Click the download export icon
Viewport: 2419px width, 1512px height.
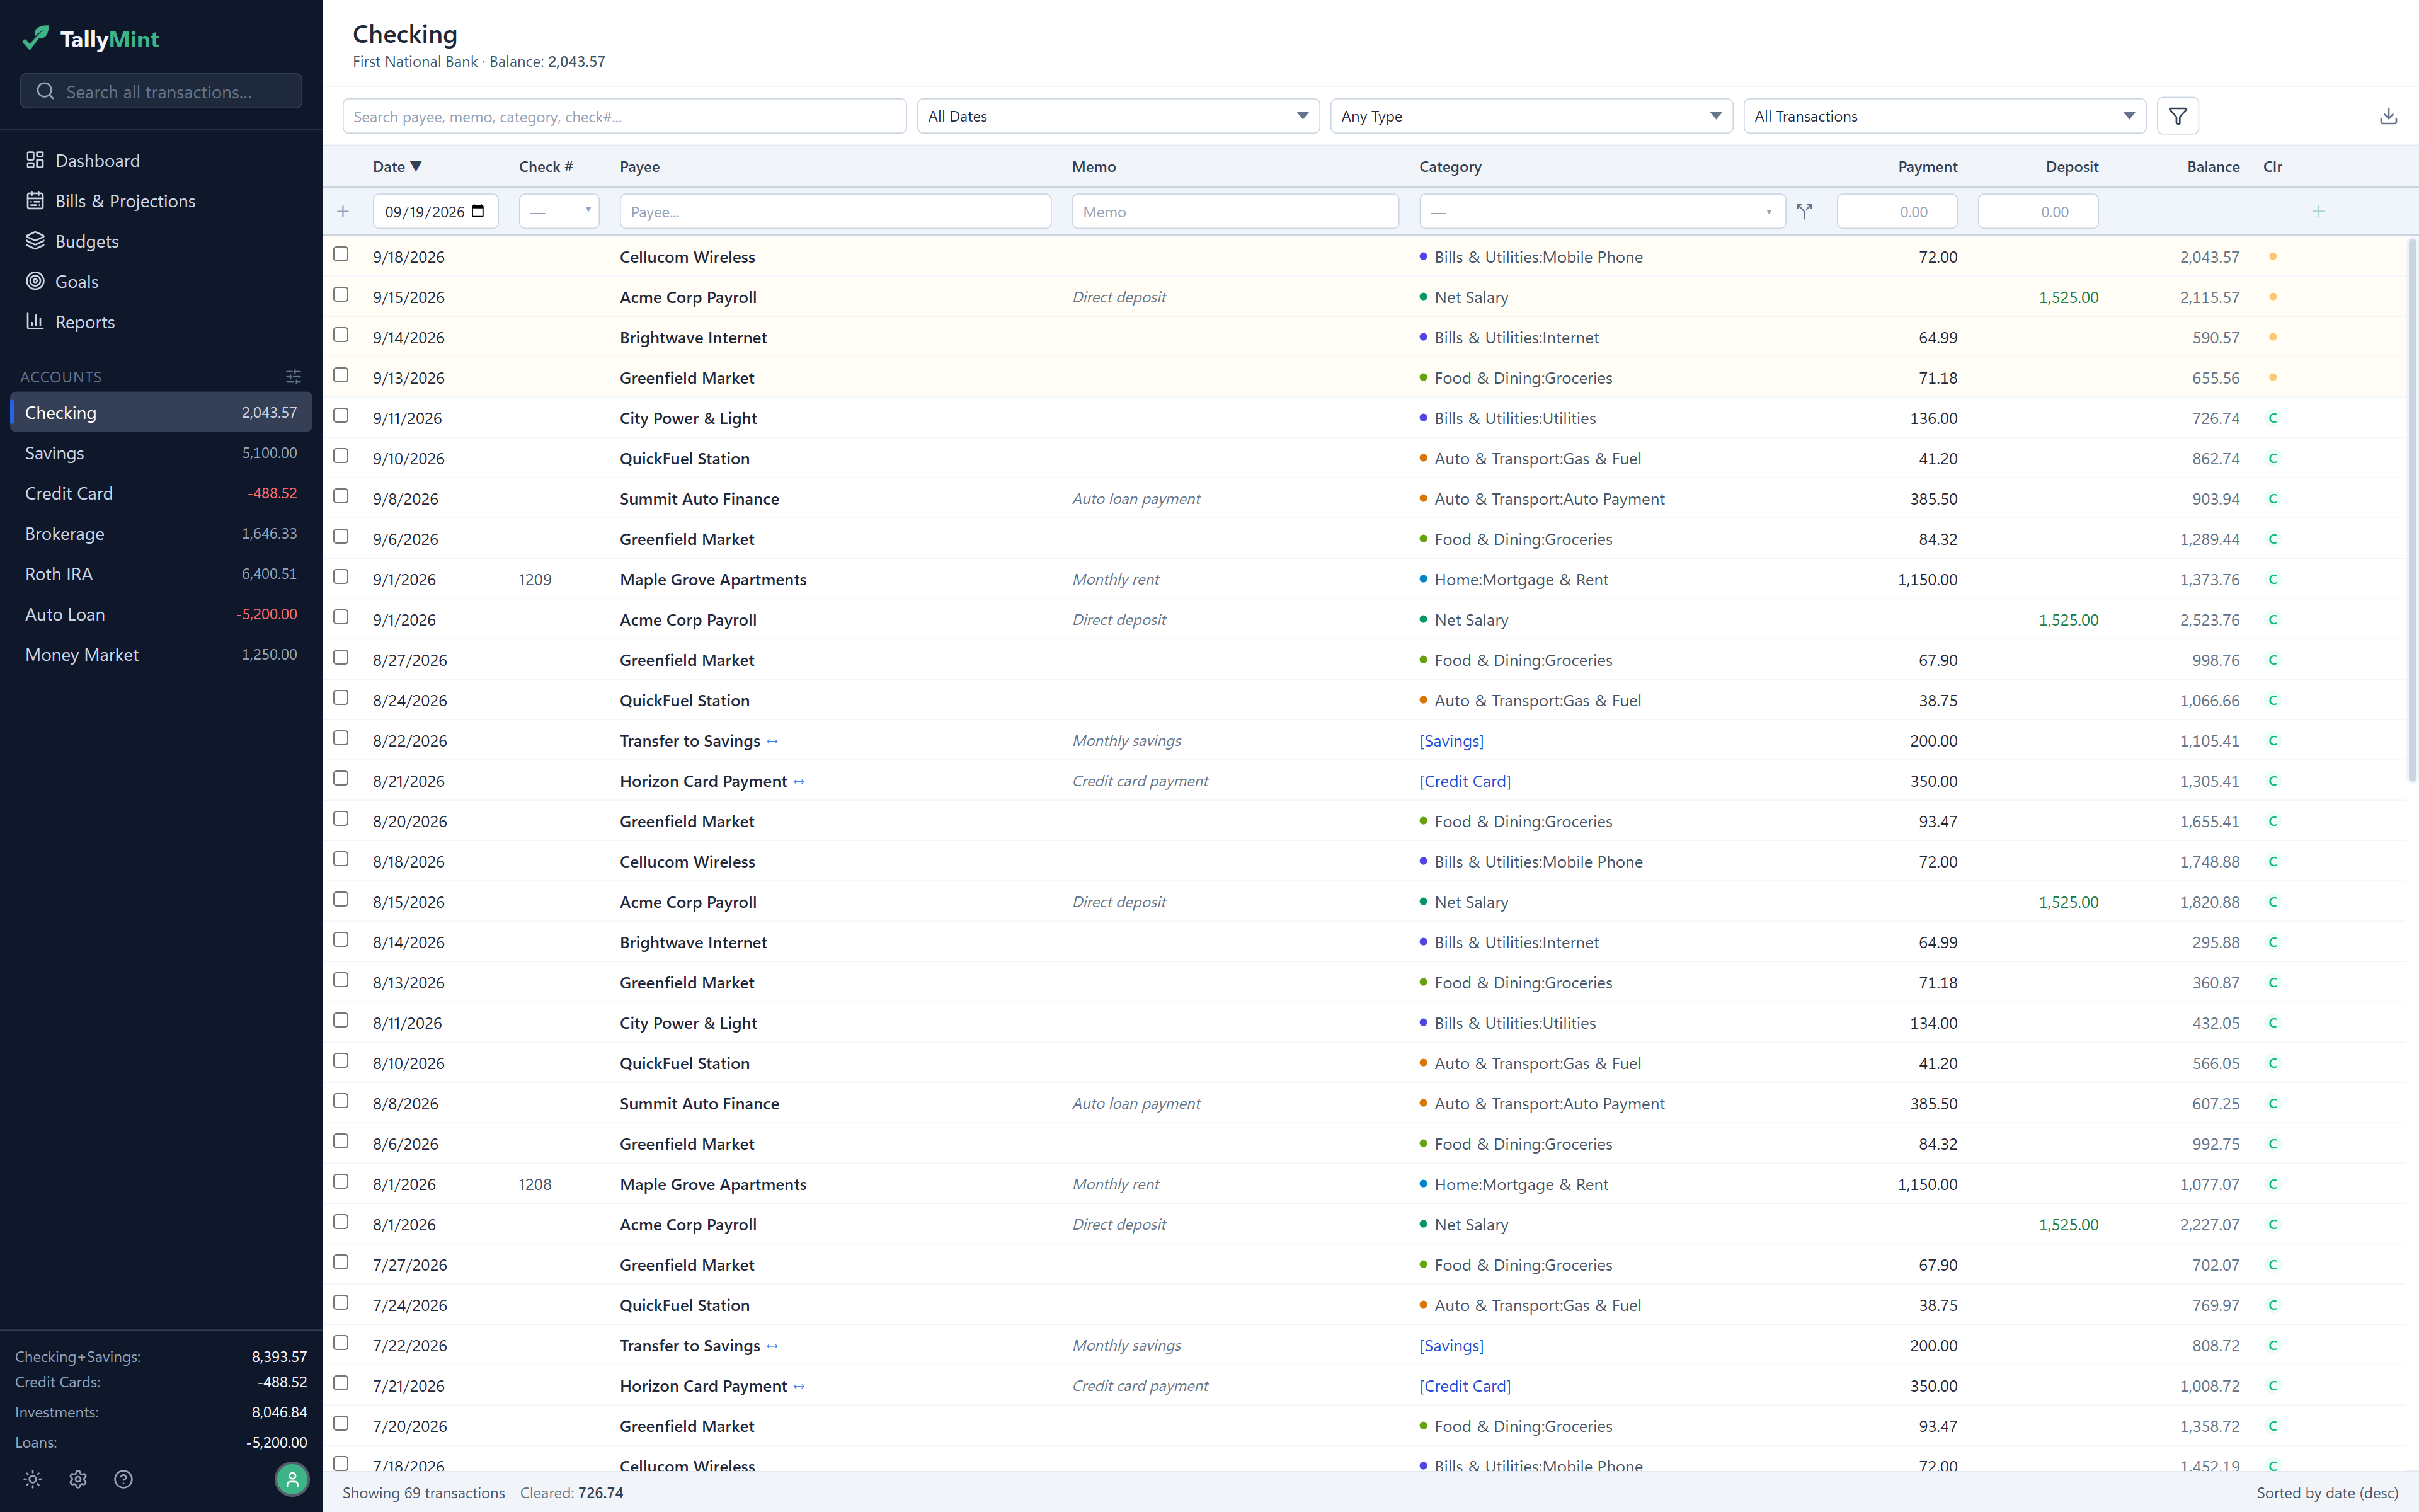[2388, 116]
